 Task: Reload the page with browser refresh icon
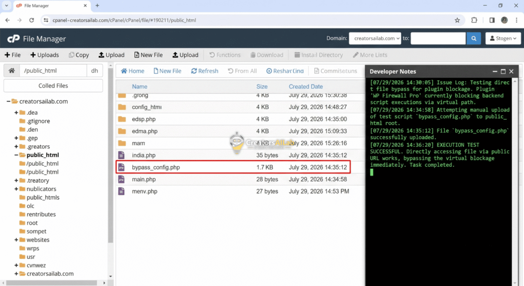click(x=31, y=20)
